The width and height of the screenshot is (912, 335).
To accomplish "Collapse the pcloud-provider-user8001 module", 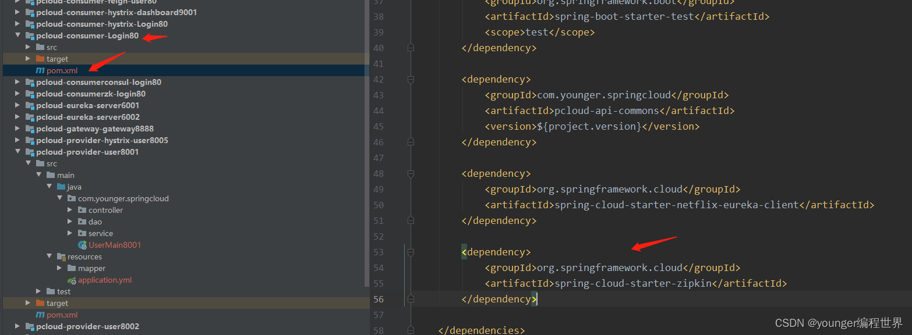I will tap(17, 152).
